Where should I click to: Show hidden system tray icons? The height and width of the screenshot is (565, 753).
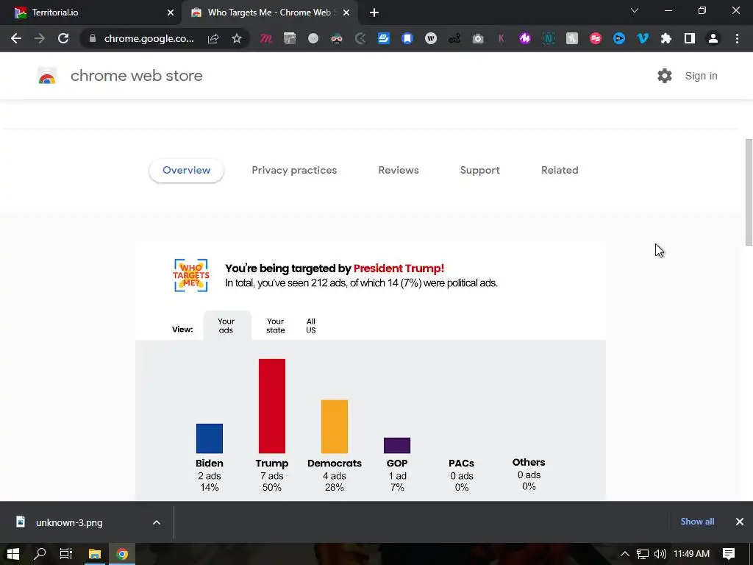click(625, 554)
